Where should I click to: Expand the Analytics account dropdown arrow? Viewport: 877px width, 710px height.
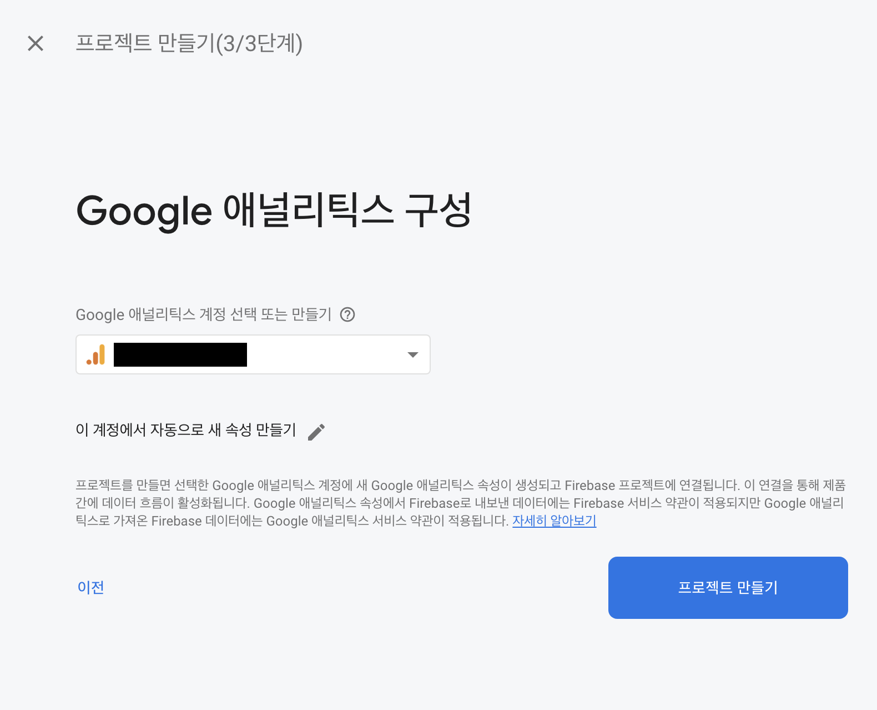[412, 354]
